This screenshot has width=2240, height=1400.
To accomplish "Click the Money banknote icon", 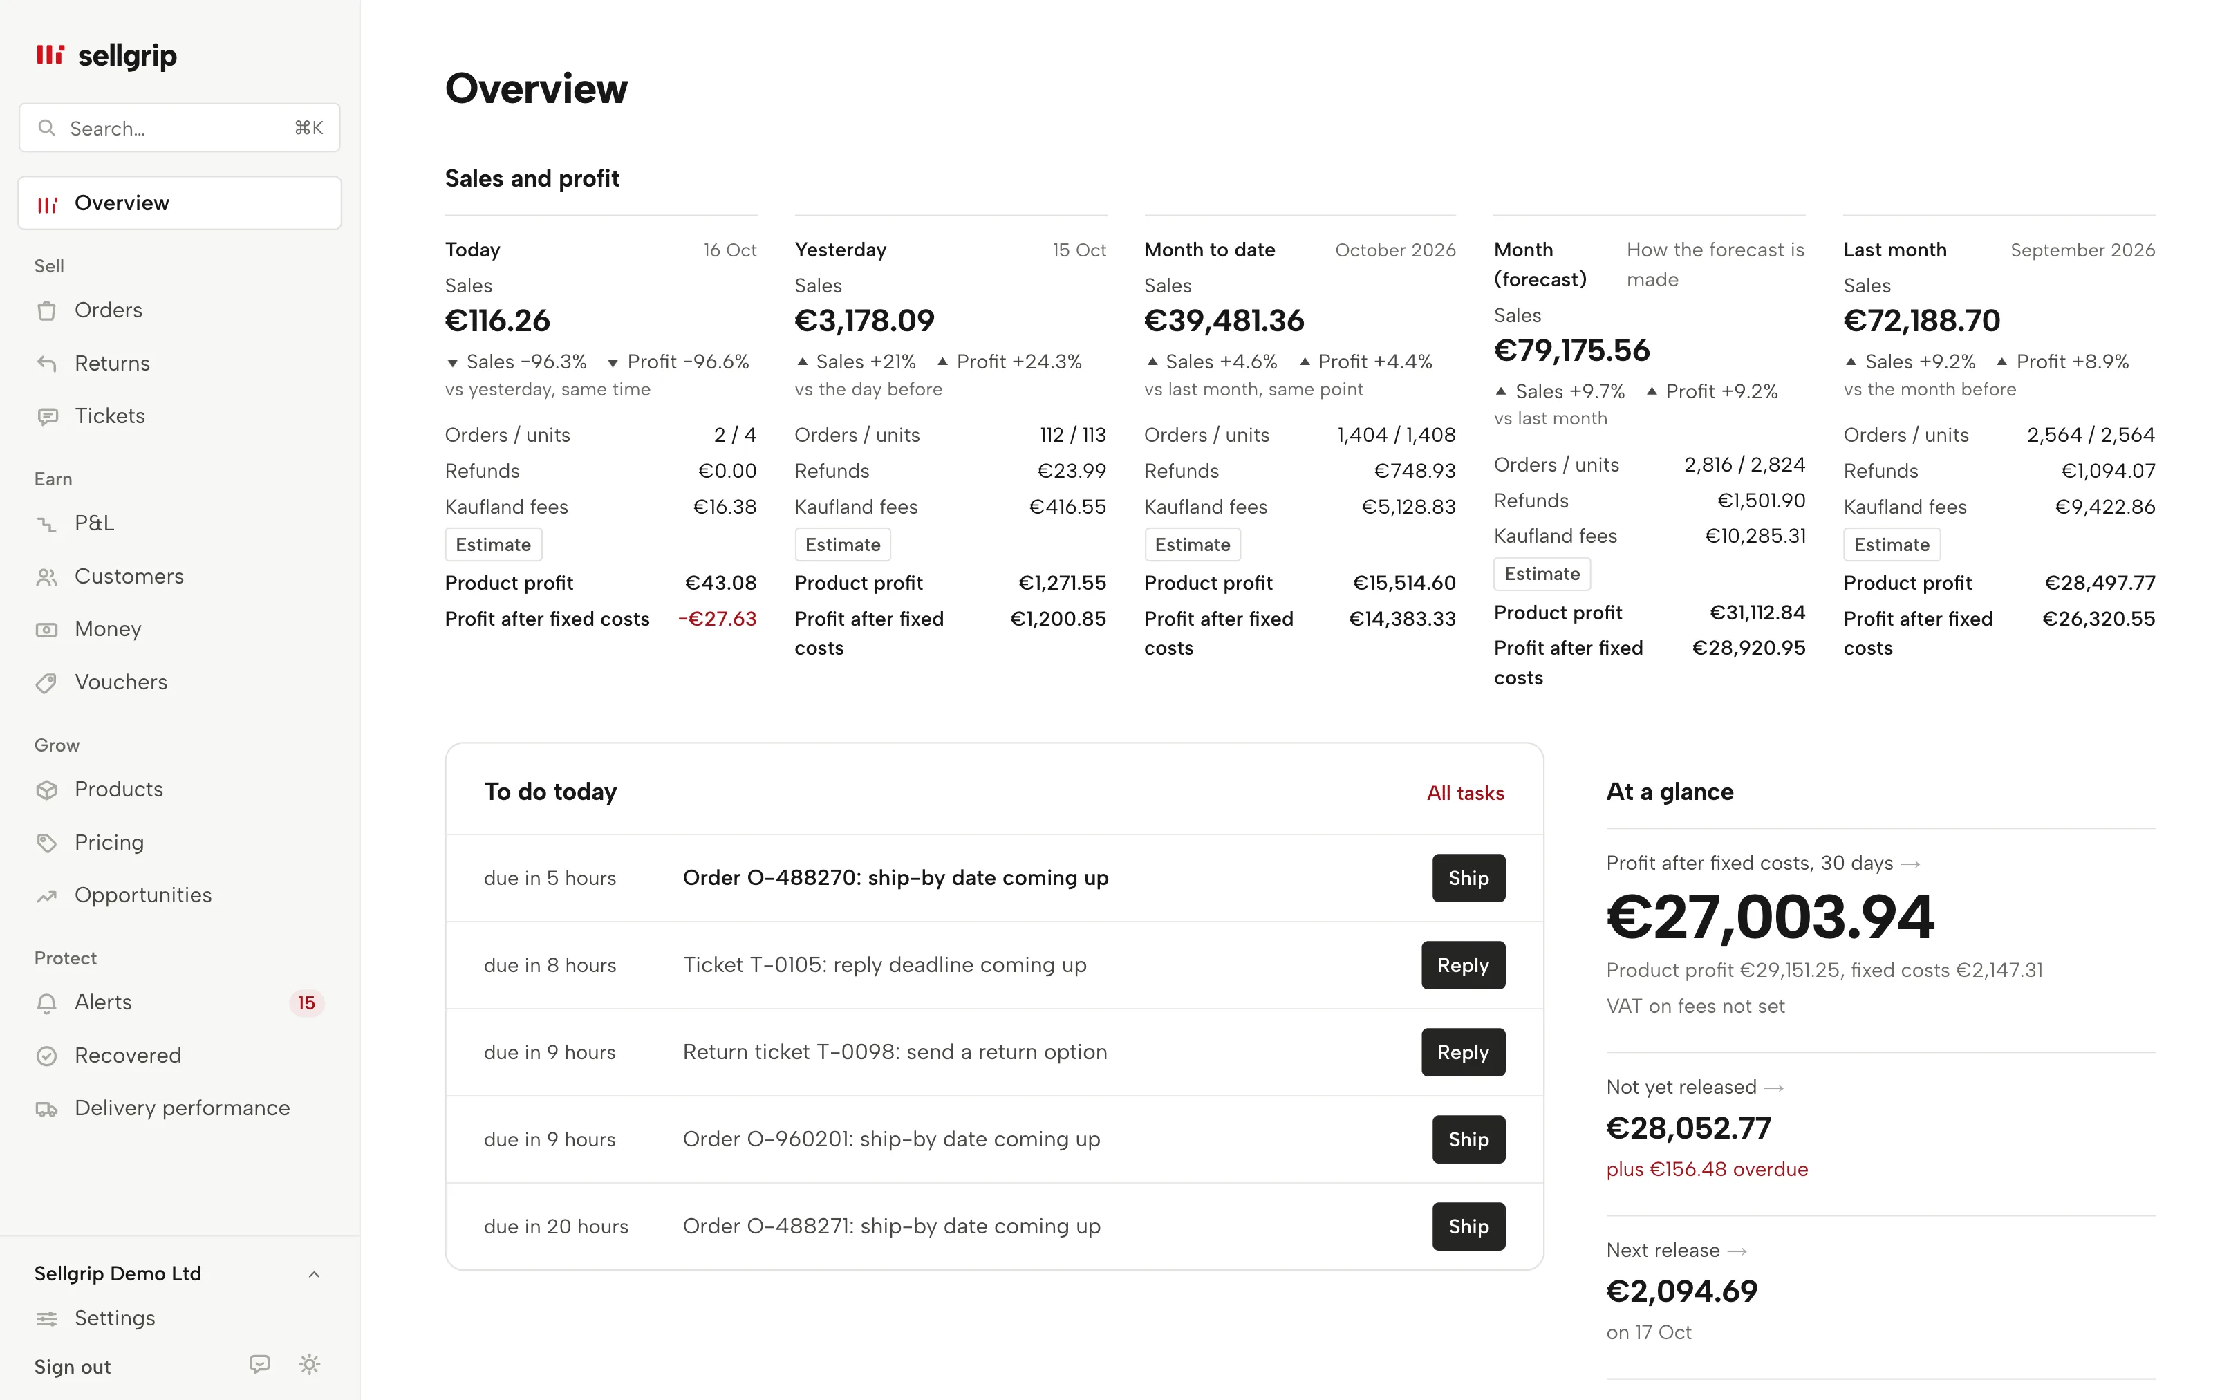I will [46, 630].
